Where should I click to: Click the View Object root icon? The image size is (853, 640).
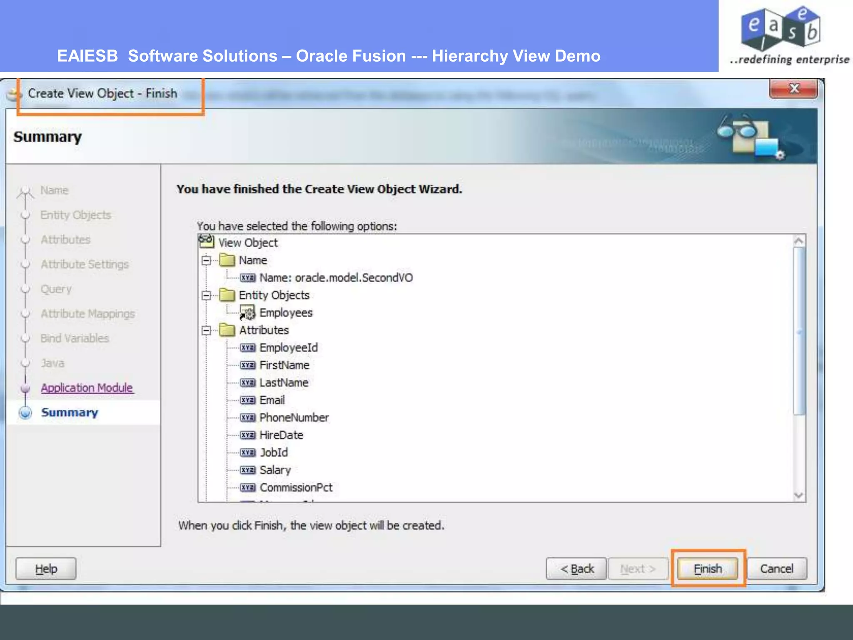click(x=206, y=242)
